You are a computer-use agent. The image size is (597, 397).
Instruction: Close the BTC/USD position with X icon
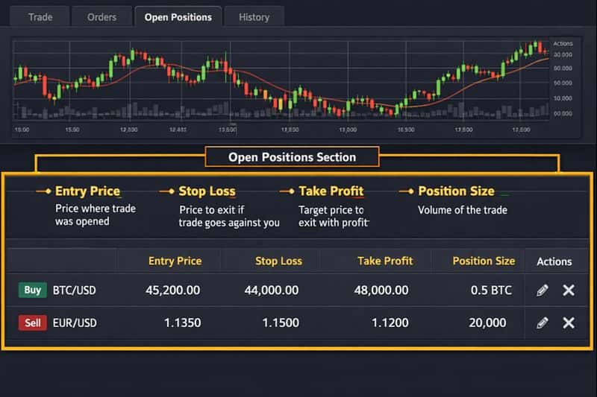click(569, 290)
